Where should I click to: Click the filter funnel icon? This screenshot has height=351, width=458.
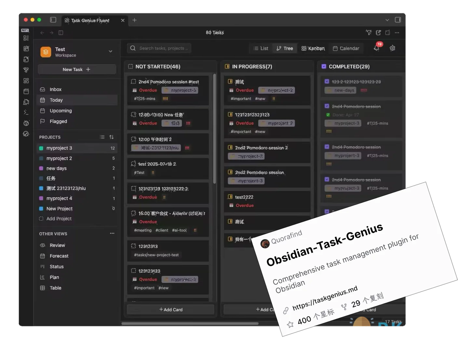tap(369, 32)
